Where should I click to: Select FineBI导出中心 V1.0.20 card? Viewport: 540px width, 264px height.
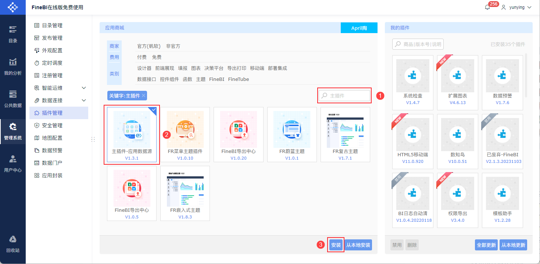[x=239, y=135]
